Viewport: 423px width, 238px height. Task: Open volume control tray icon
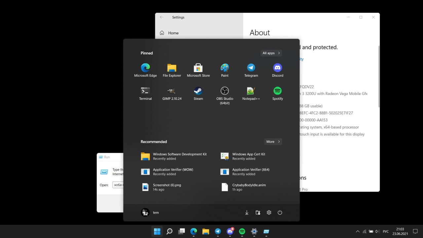coord(377,232)
